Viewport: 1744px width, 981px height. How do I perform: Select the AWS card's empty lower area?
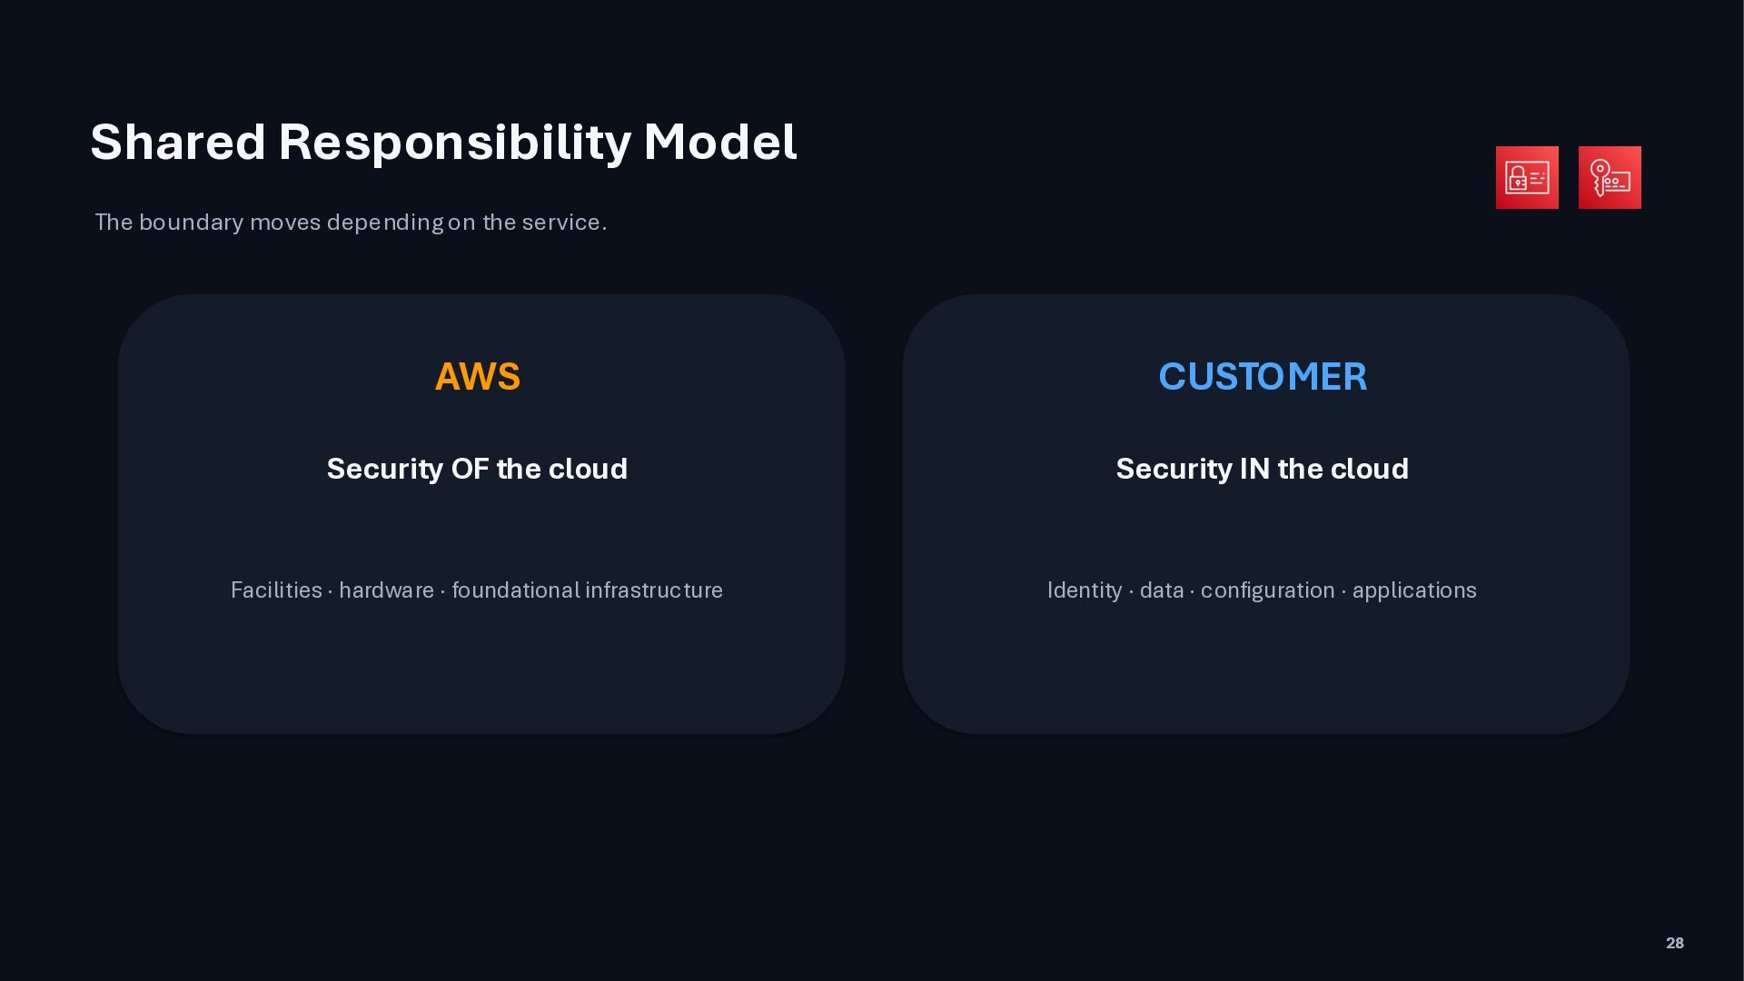tap(481, 672)
